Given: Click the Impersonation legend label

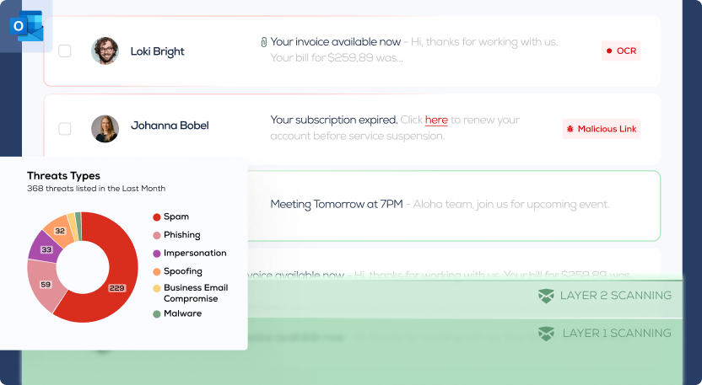Looking at the screenshot, I should pyautogui.click(x=195, y=253).
